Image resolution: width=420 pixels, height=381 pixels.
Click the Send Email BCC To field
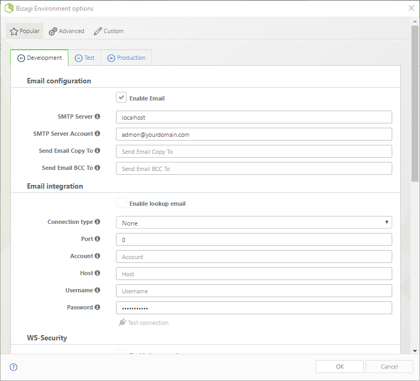point(254,168)
